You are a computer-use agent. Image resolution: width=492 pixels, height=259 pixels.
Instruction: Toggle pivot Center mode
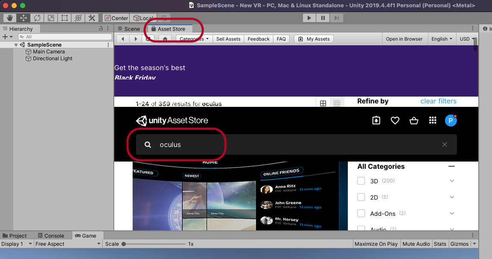(116, 18)
